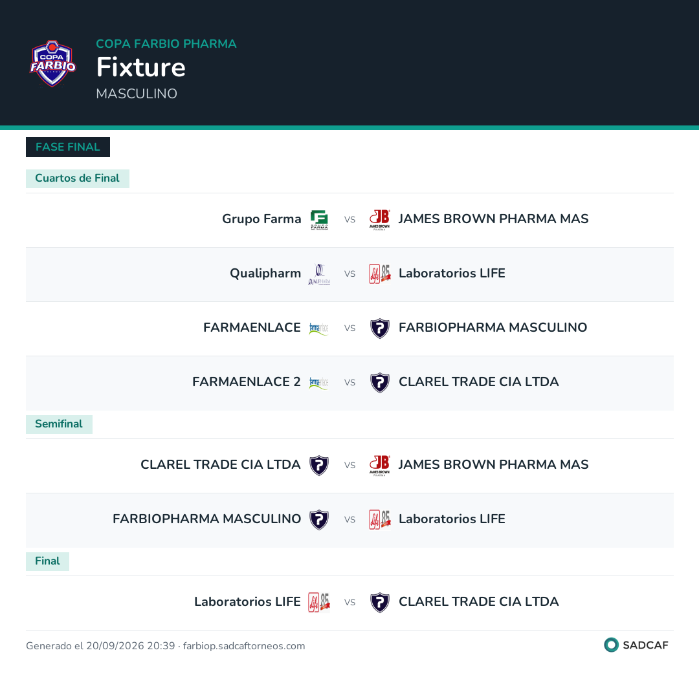The height and width of the screenshot is (679, 699).
Task: Click Laboratorios LIFE logo in the Final match
Action: coord(319,602)
